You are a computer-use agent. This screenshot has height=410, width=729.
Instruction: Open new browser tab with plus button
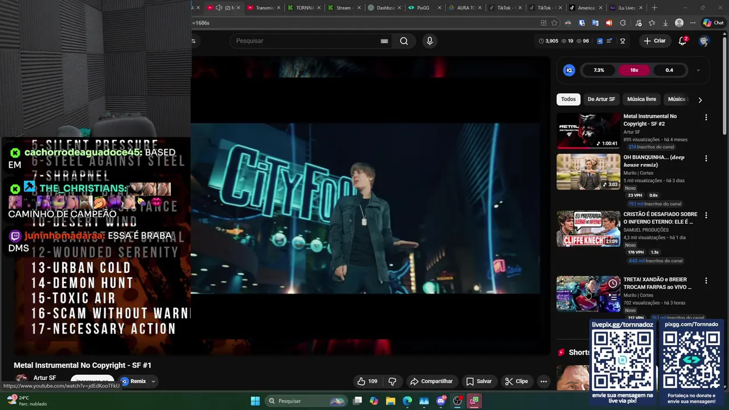point(654,8)
